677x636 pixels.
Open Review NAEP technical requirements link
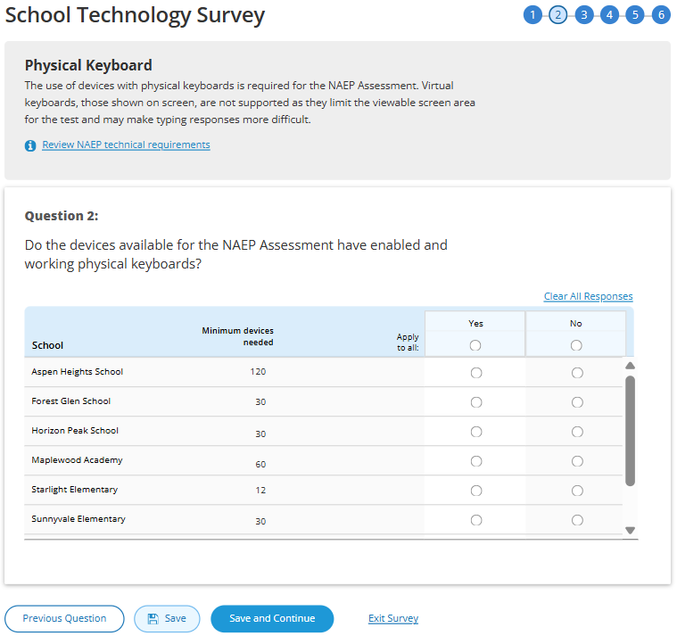126,145
